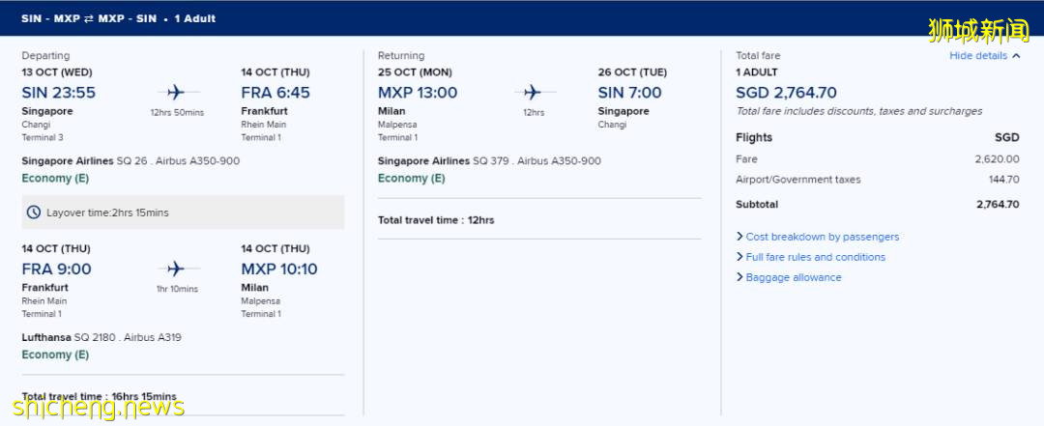This screenshot has width=1044, height=426.
Task: Click the chevron beside Hide details
Action: 1016,56
